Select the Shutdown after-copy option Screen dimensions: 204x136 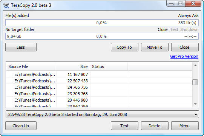(189, 29)
